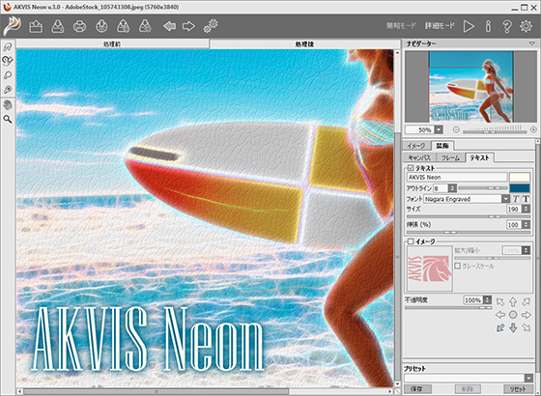Redo with the right arrow icon
The image size is (541, 396).
point(188,26)
